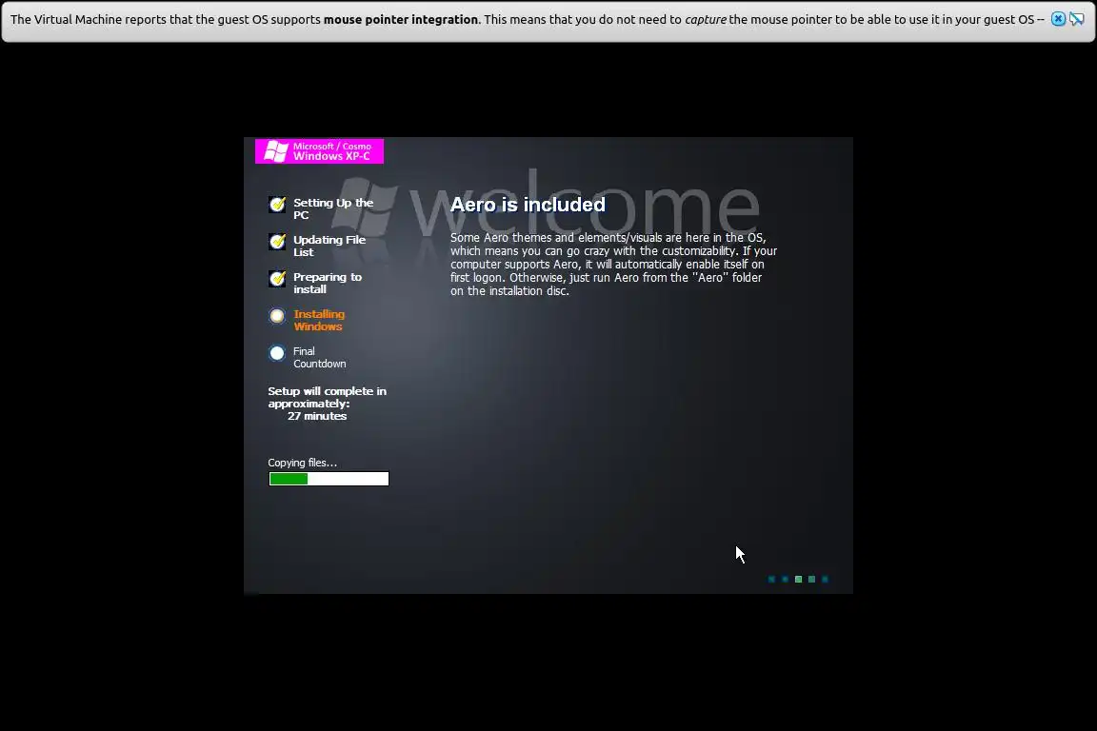
Task: Click the checkmark next to Setting Up the PC
Action: click(x=277, y=205)
